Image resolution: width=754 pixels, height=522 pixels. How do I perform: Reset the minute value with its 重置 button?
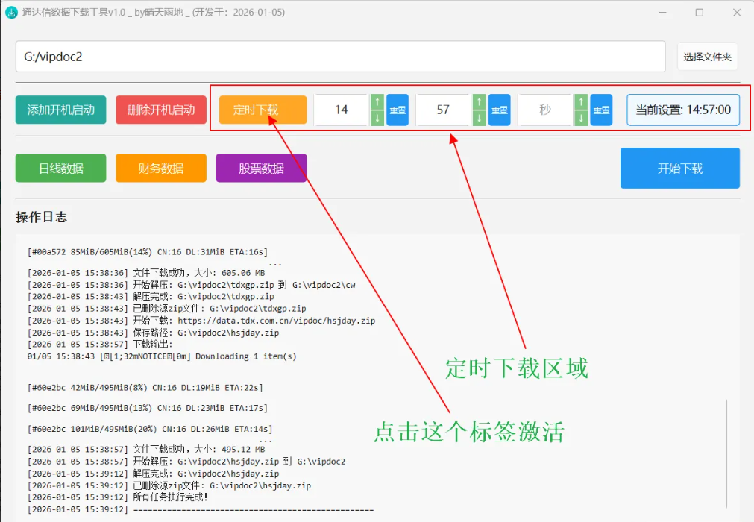pyautogui.click(x=499, y=110)
